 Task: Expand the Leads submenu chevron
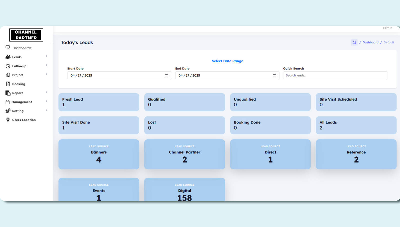[x=47, y=56]
